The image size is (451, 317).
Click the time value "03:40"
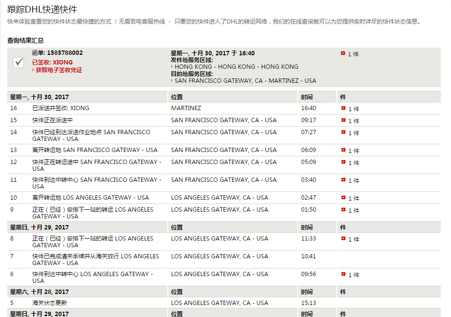click(x=308, y=180)
